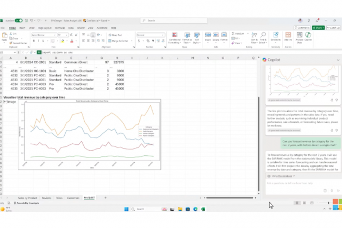Click the Paste icon in Clipboard group

coord(5,37)
